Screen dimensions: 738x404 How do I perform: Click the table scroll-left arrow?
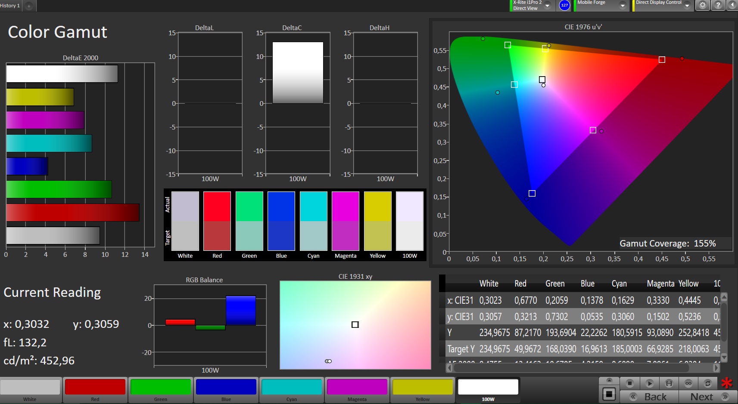click(x=450, y=368)
